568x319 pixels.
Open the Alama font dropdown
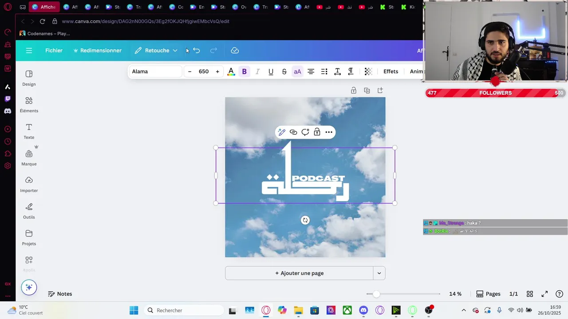(156, 71)
